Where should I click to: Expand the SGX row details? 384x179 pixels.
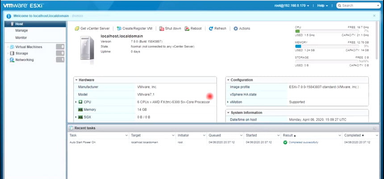tap(76, 117)
